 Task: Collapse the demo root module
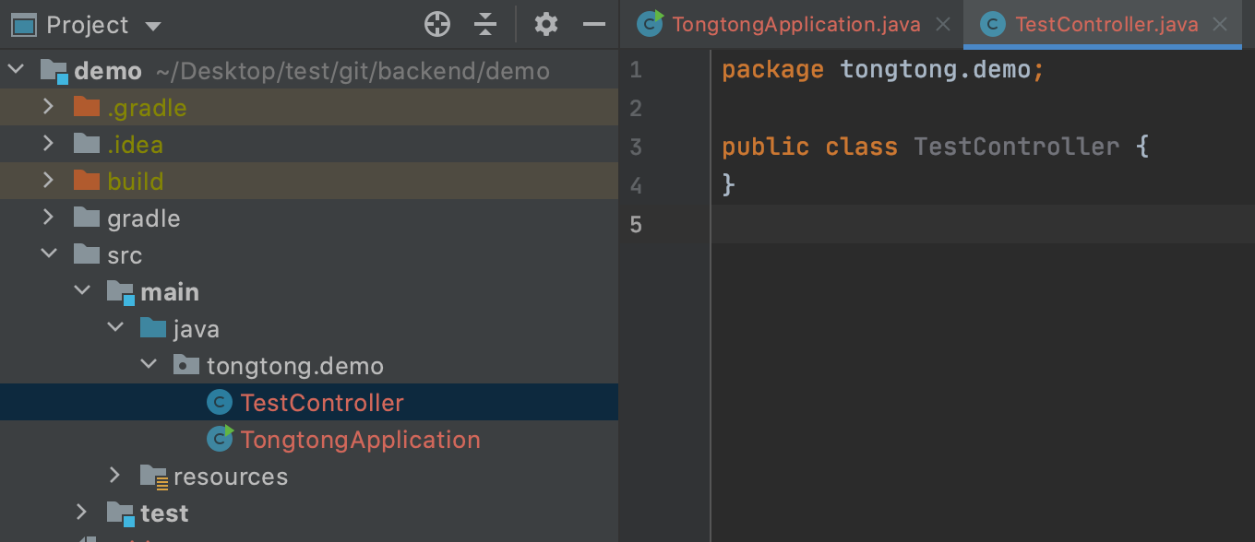[18, 70]
